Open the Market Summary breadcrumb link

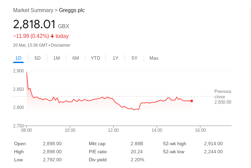click(33, 10)
